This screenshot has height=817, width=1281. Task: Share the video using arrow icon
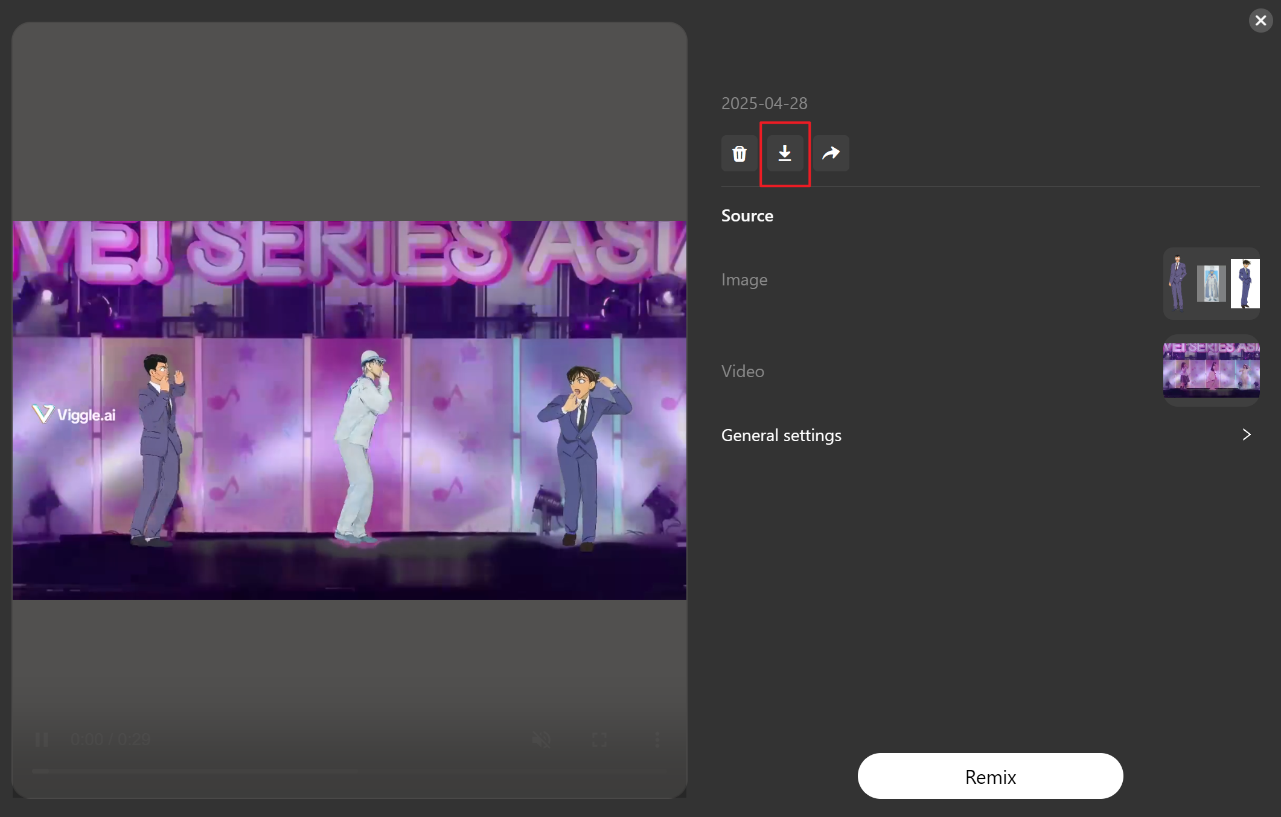click(831, 153)
